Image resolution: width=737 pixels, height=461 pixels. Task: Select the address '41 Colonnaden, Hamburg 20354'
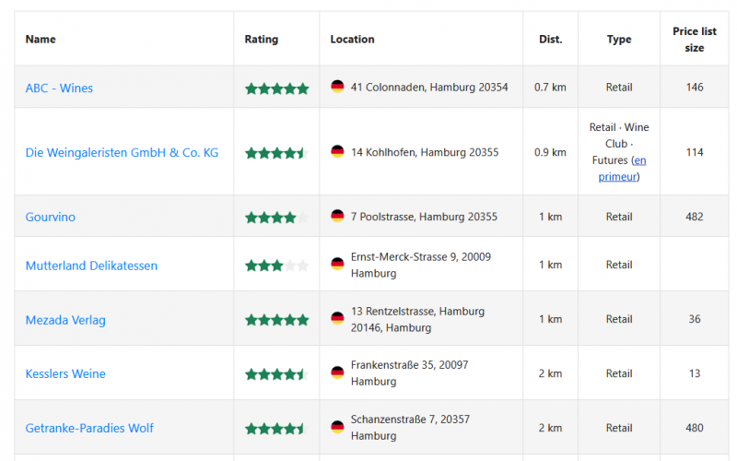(x=429, y=87)
